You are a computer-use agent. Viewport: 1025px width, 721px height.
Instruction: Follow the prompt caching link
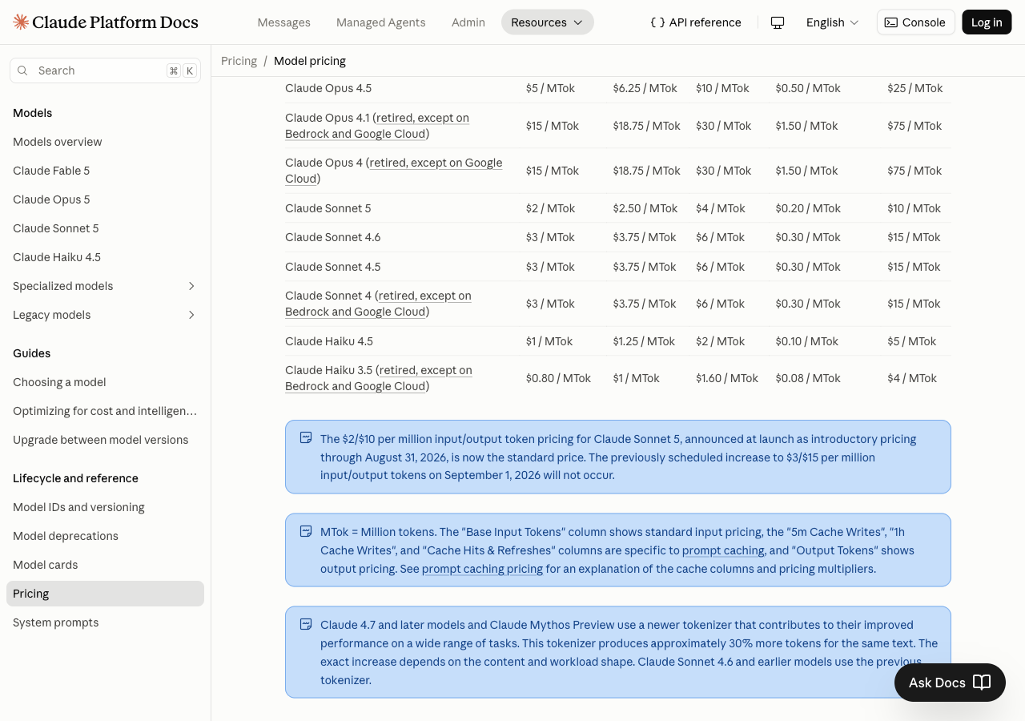coord(723,550)
